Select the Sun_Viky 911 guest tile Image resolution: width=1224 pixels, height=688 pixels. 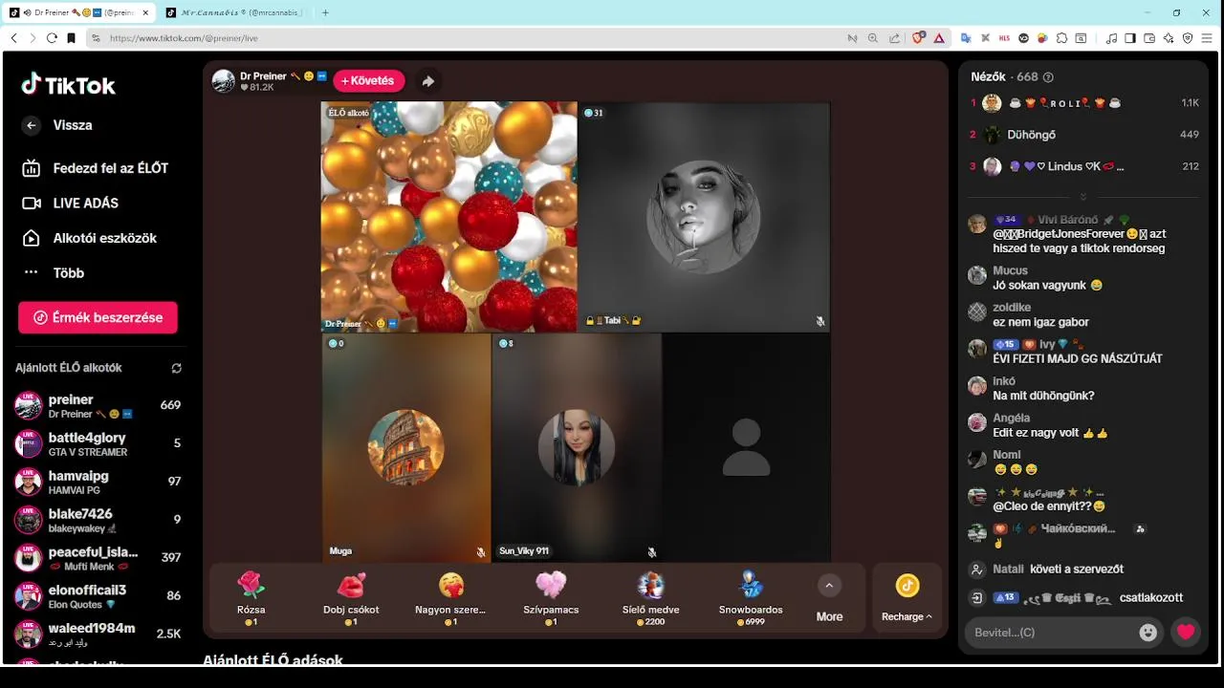pyautogui.click(x=577, y=447)
